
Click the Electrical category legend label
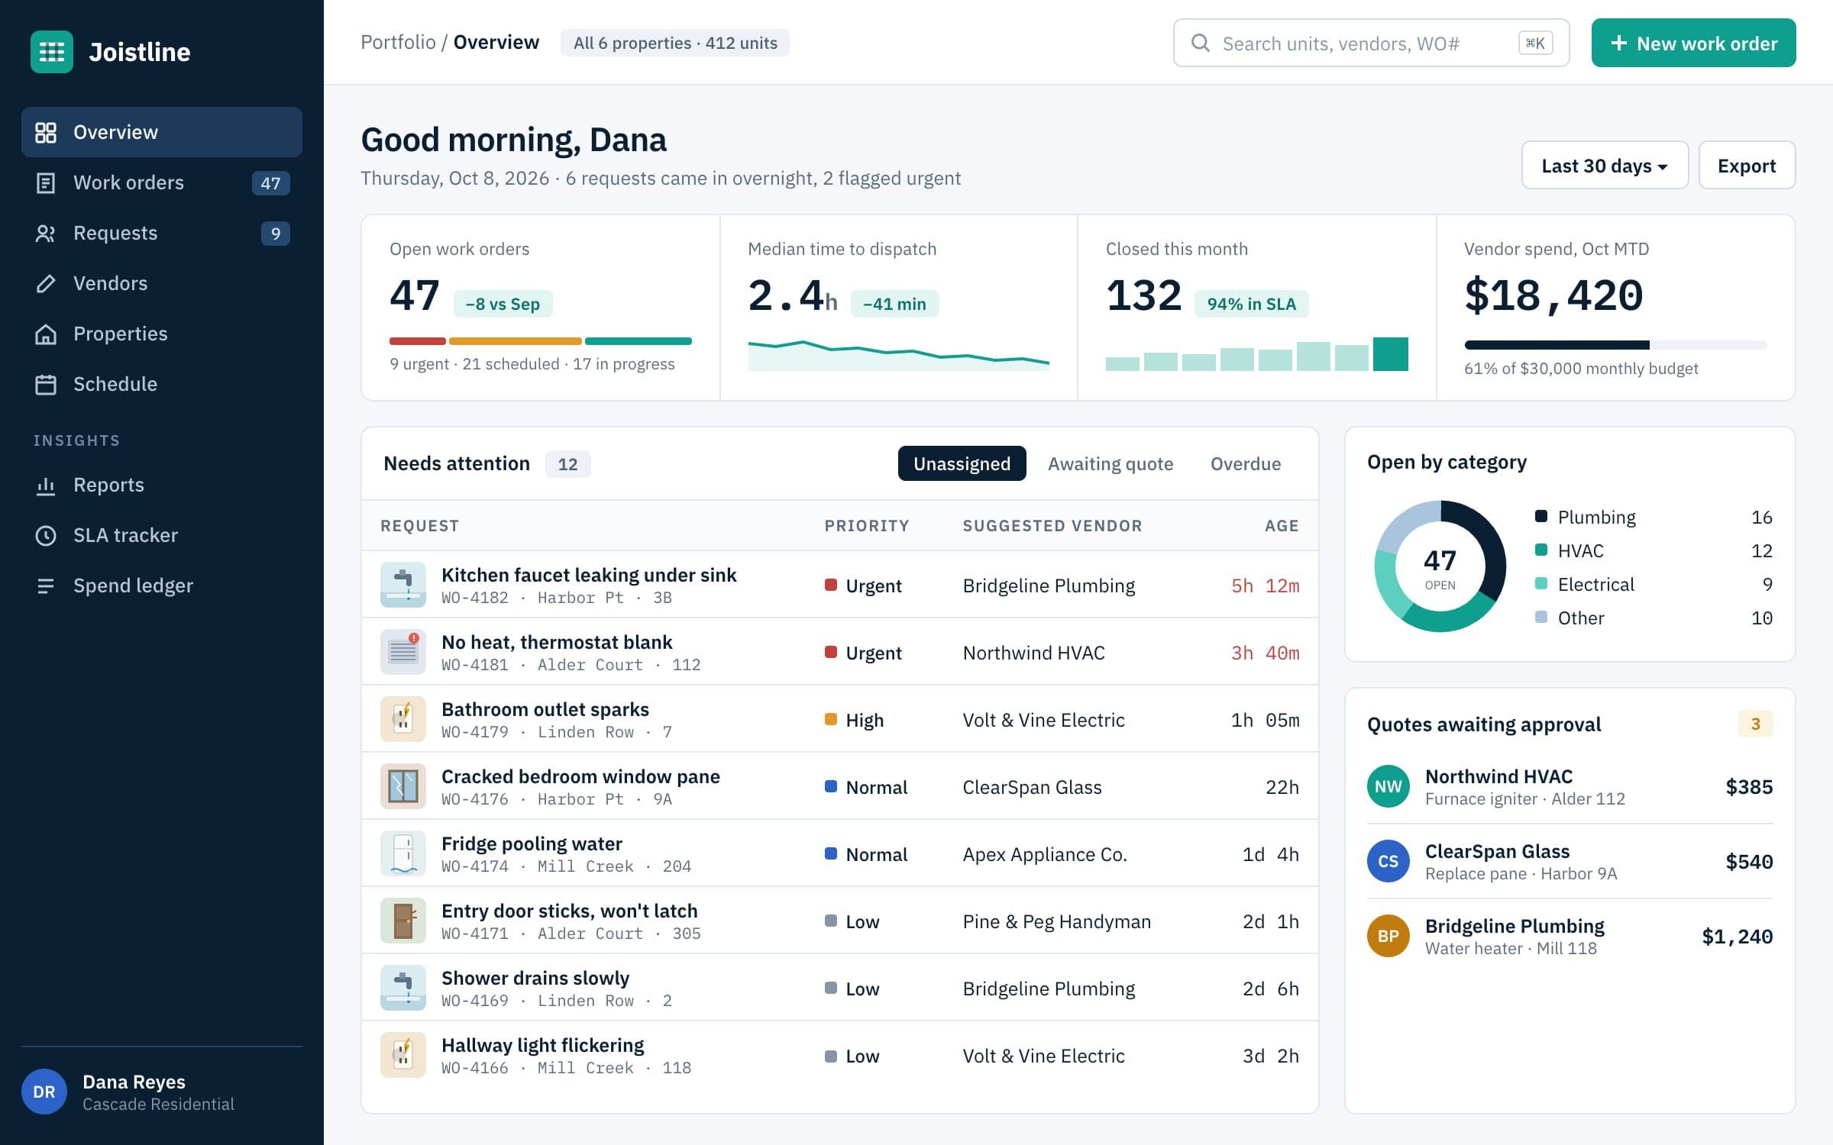click(1595, 584)
